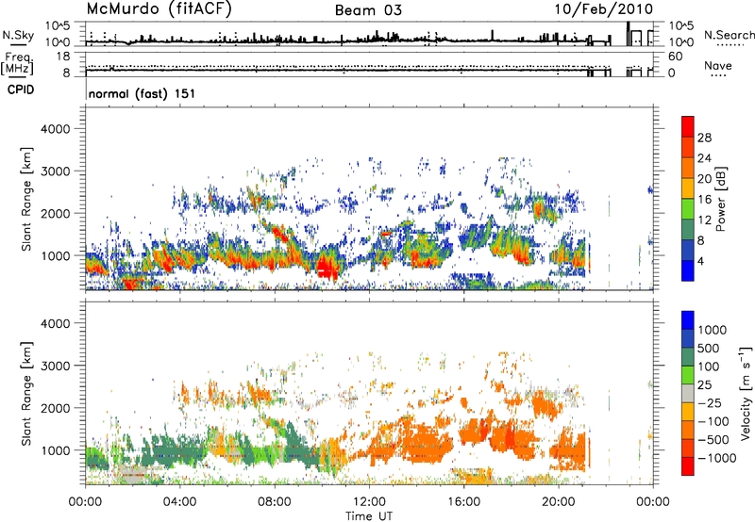Click the "2000" tick of the power panel
The image size is (755, 522).
click(x=56, y=213)
